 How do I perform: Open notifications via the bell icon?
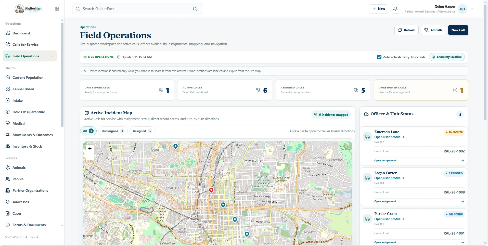[395, 9]
